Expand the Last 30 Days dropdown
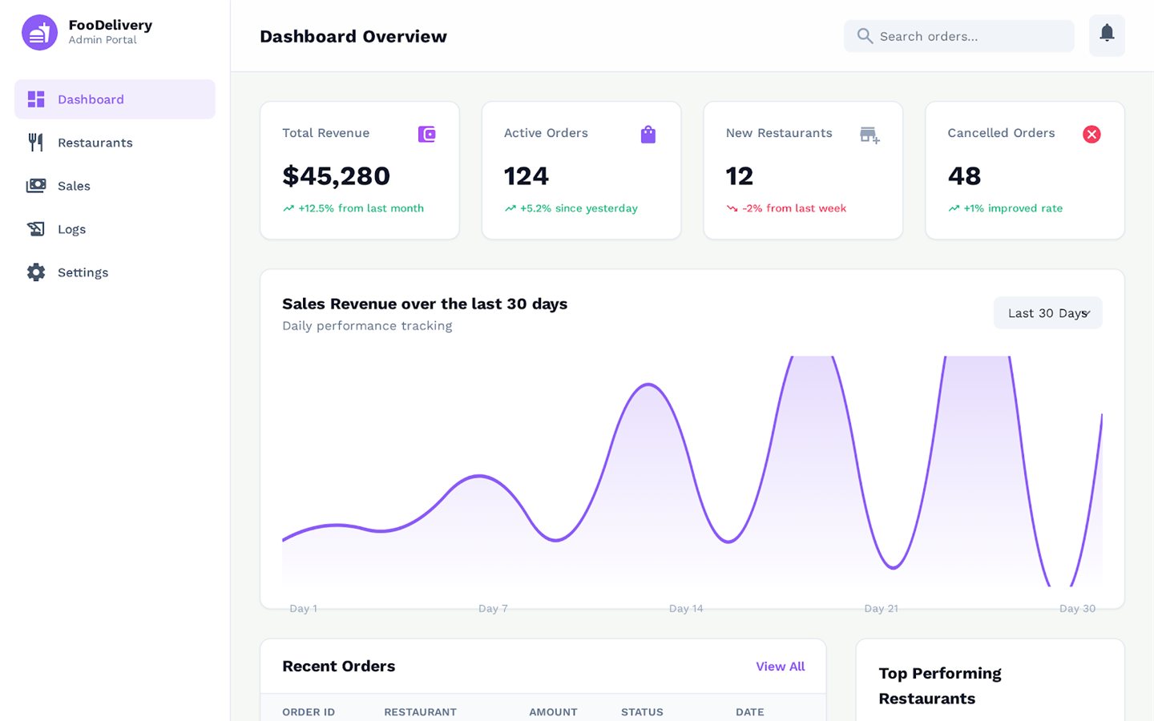 click(1047, 313)
